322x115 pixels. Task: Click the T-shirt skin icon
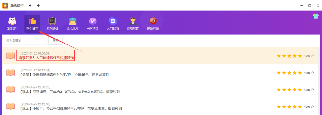[315, 16]
